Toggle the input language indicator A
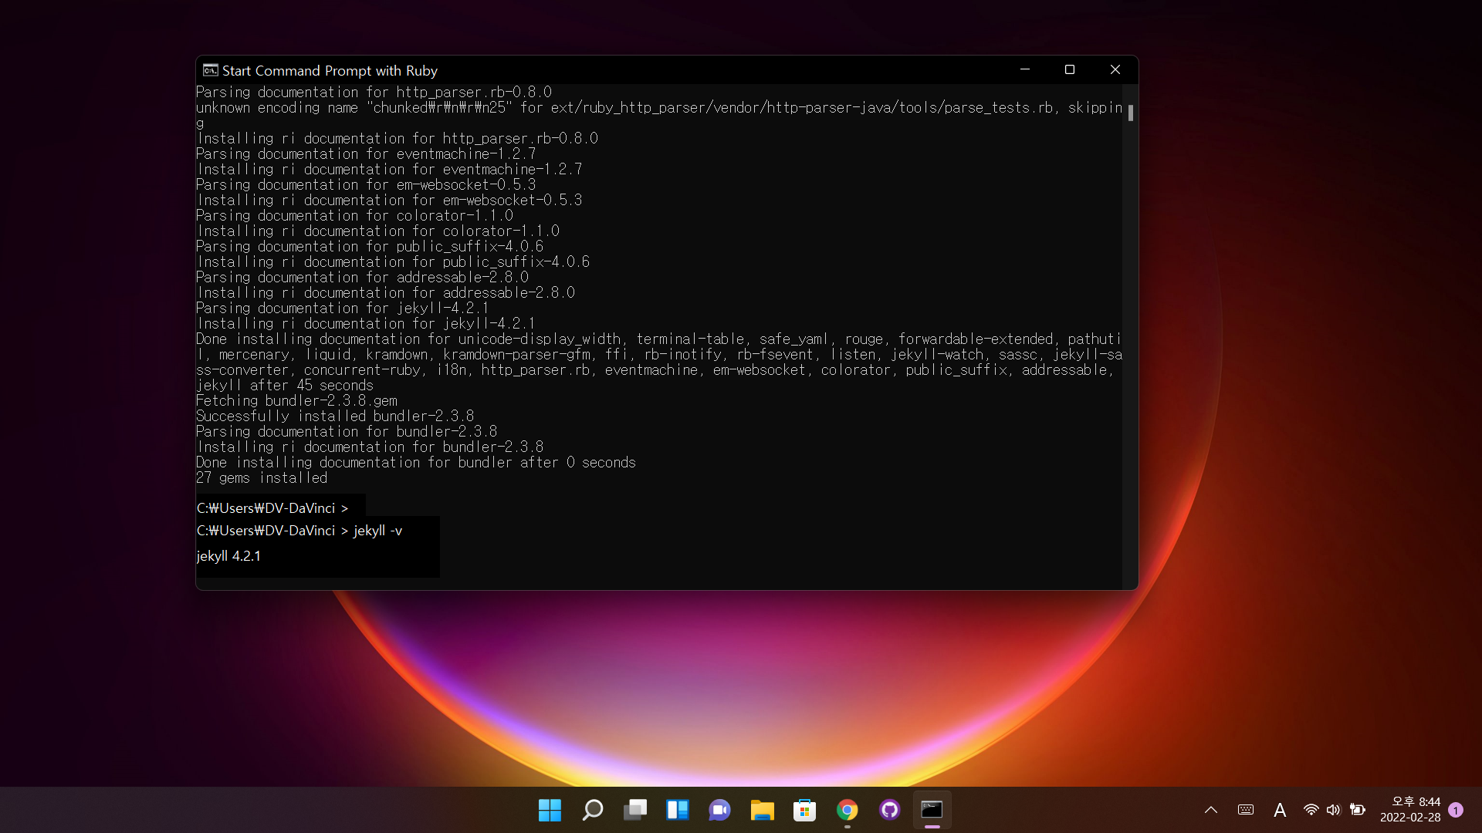Image resolution: width=1482 pixels, height=833 pixels. (x=1280, y=810)
